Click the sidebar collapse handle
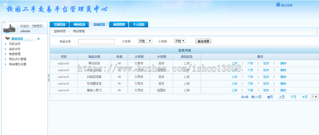 coord(49,78)
